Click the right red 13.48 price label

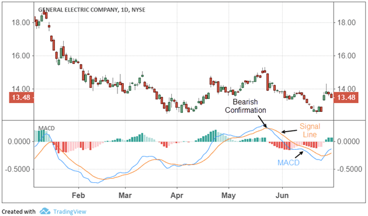346,97
